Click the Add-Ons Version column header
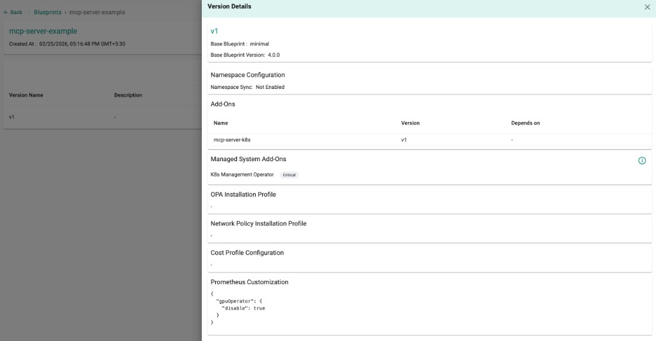656x341 pixels. click(410, 123)
